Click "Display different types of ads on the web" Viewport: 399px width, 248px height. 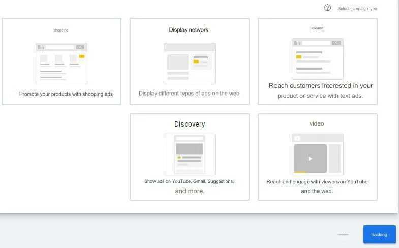[x=189, y=94]
